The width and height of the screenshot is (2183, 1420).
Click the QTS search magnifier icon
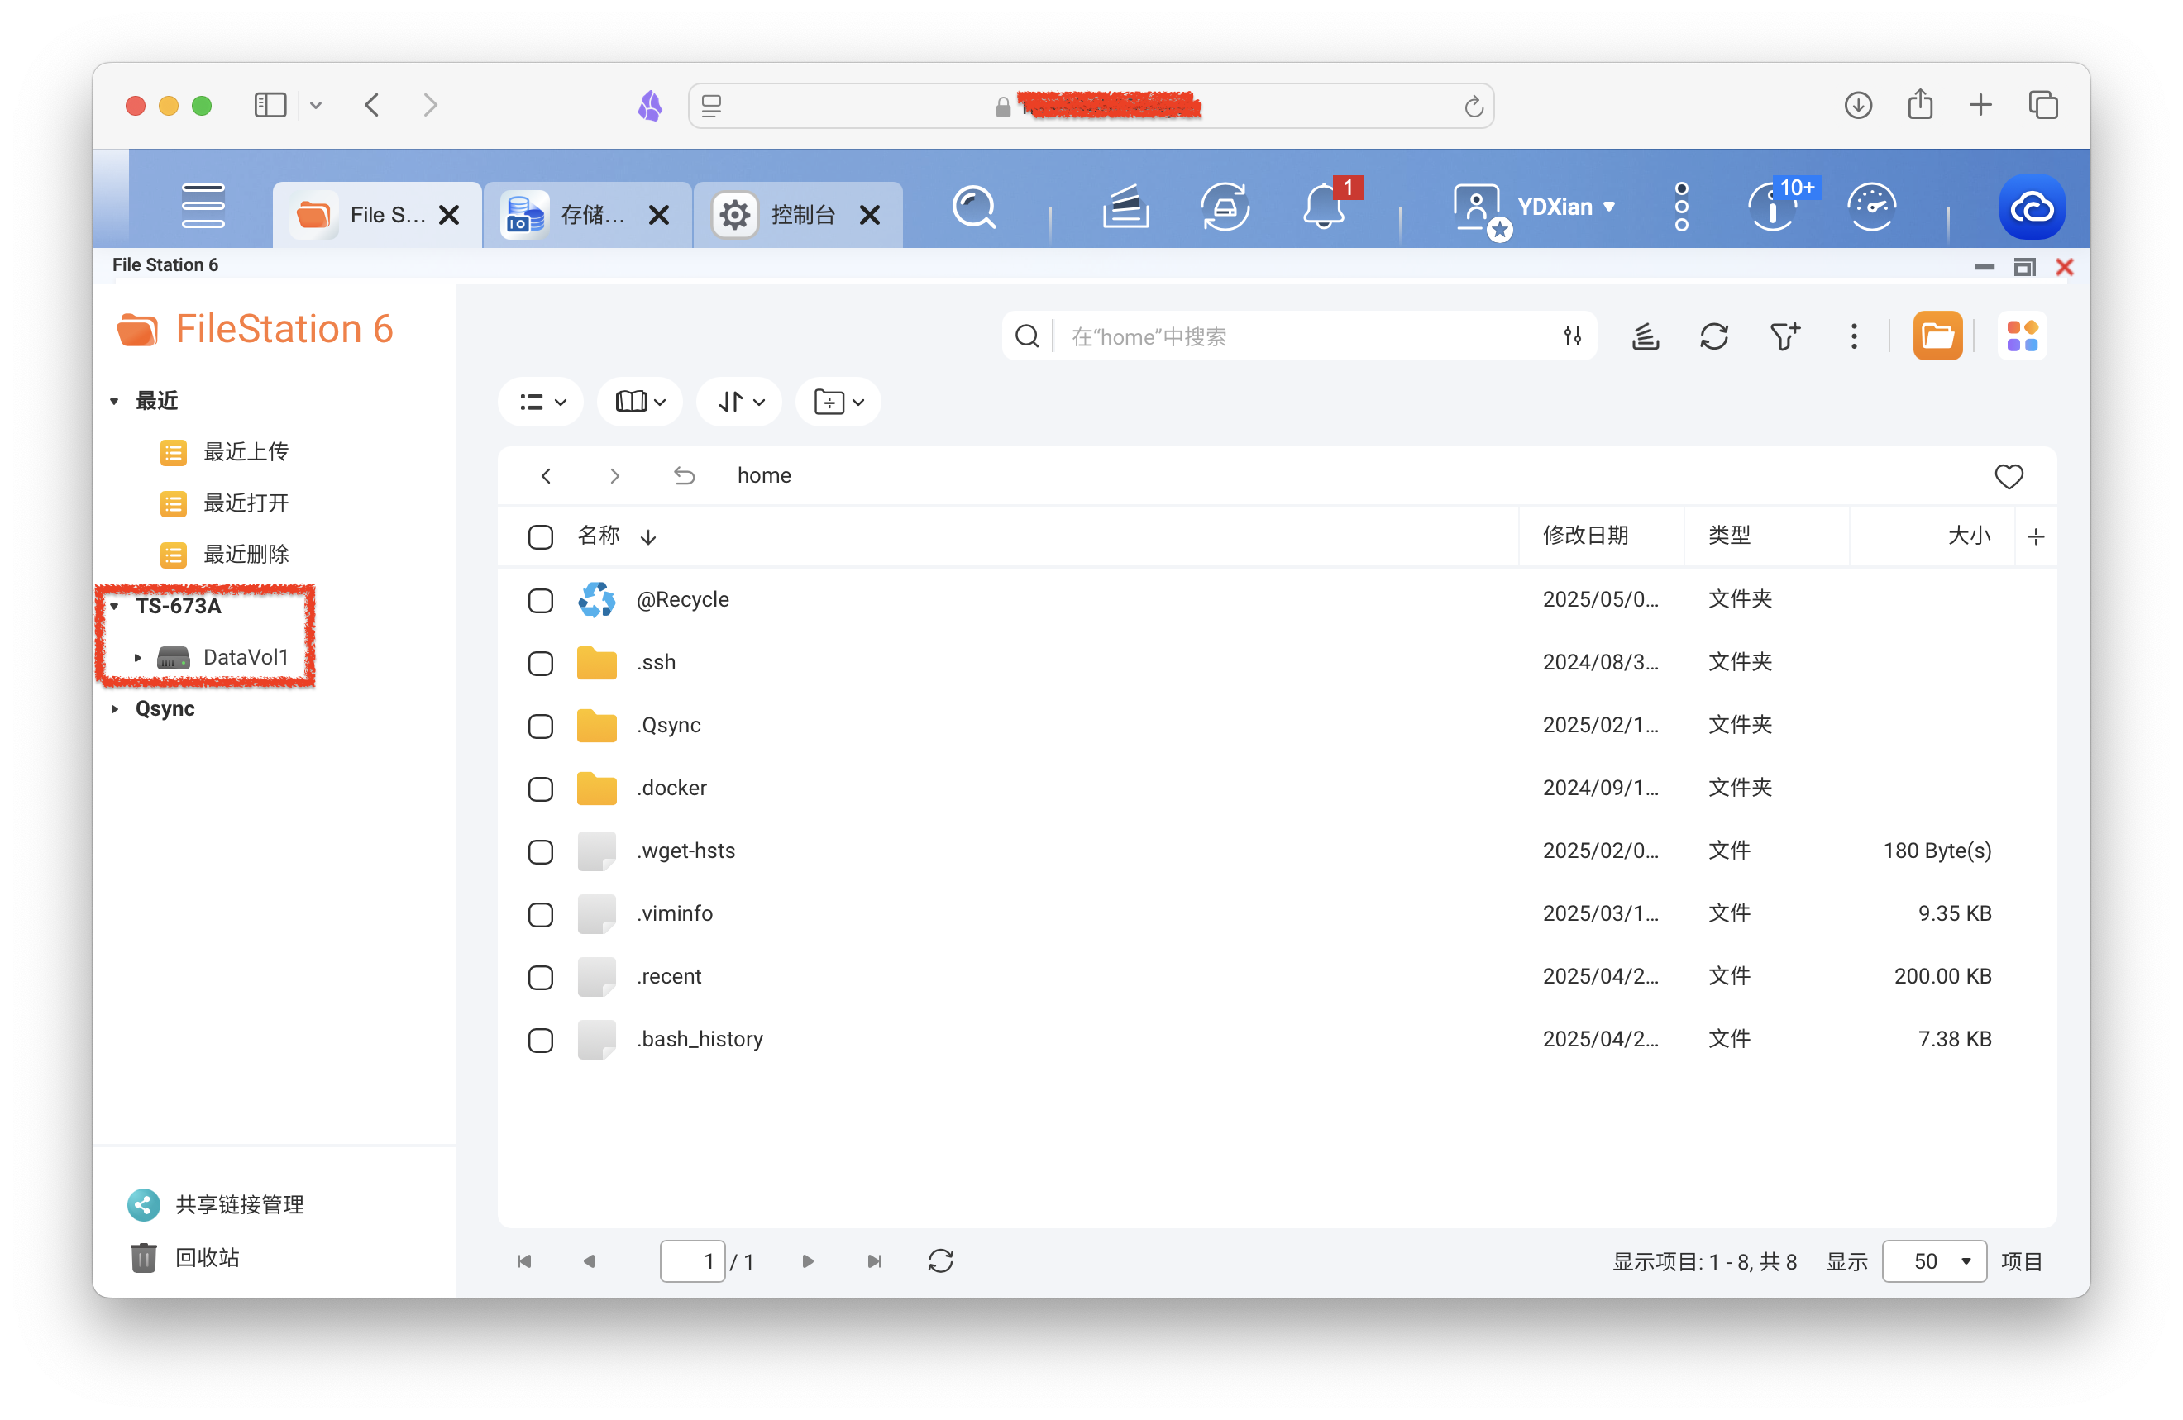tap(973, 207)
